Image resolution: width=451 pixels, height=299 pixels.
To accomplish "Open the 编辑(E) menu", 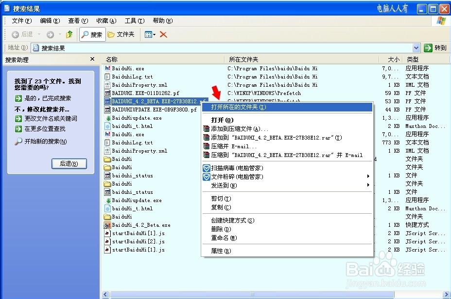I will click(x=50, y=21).
